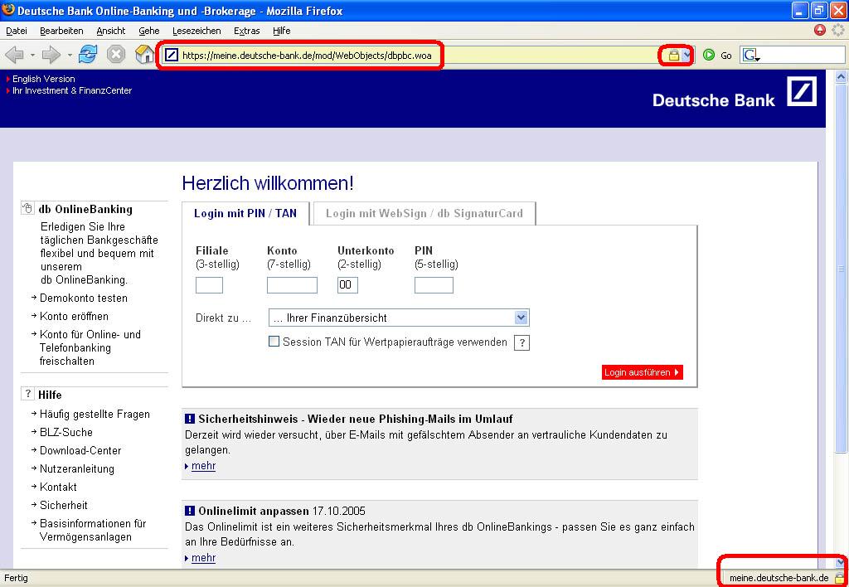Click the Demokonto testen link
Viewport: 849px width, 587px height.
coord(84,298)
